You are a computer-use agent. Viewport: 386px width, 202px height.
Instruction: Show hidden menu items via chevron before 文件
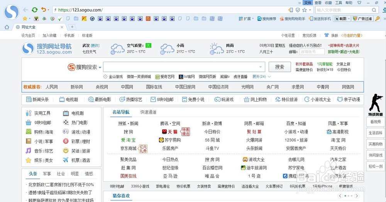click(300, 3)
